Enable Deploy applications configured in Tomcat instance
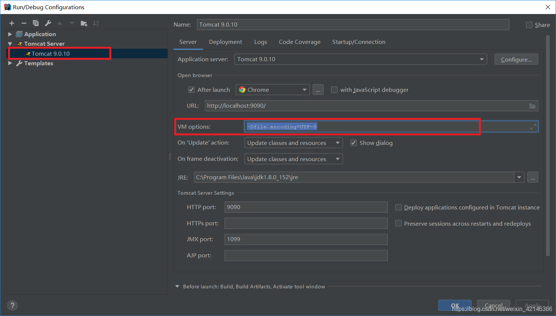The image size is (556, 316). (x=398, y=207)
